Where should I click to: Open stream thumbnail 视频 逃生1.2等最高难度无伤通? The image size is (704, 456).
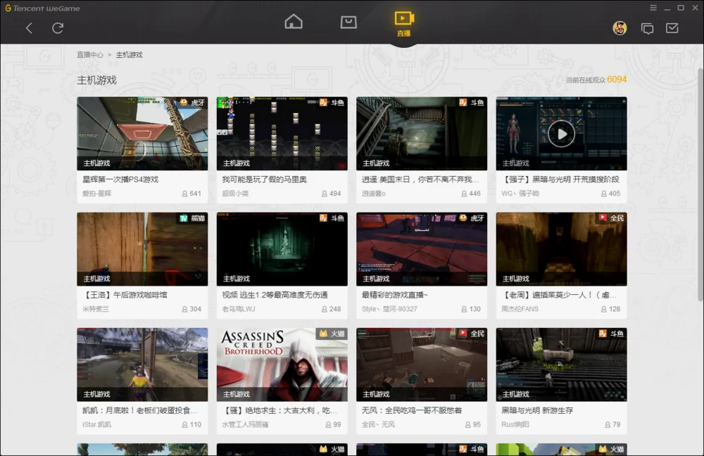(x=282, y=249)
